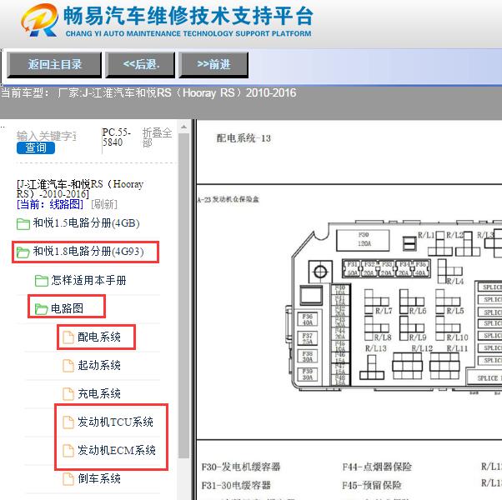Click folder icon beside 怎样适用本手册
Image resolution: width=502 pixels, height=500 pixels.
(42, 281)
